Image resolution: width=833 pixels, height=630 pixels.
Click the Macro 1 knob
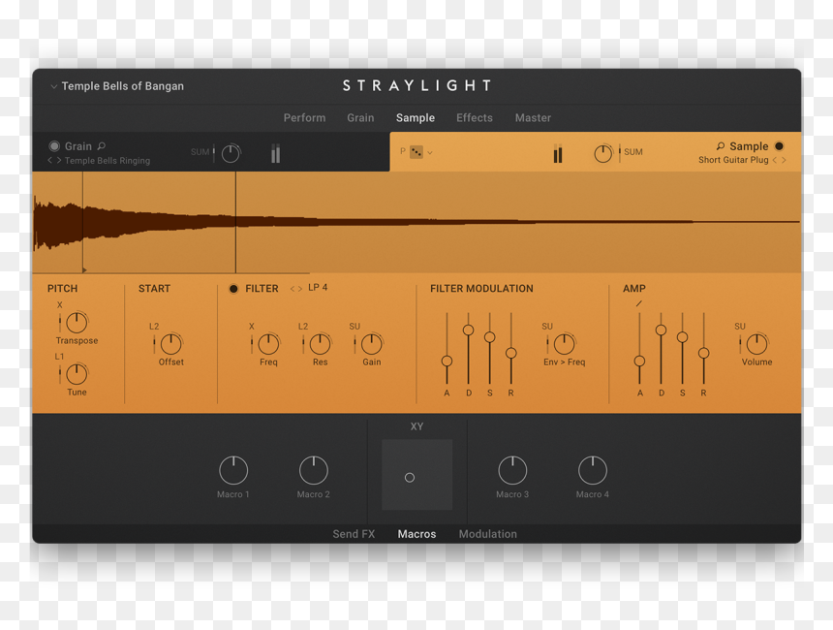tap(233, 470)
